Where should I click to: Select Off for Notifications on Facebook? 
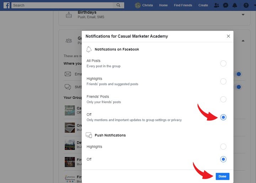tap(223, 117)
